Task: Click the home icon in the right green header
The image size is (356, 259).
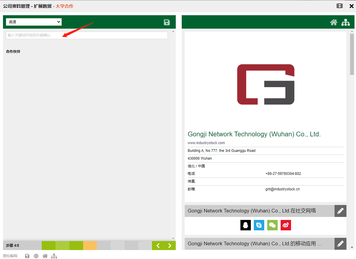Action: 334,22
